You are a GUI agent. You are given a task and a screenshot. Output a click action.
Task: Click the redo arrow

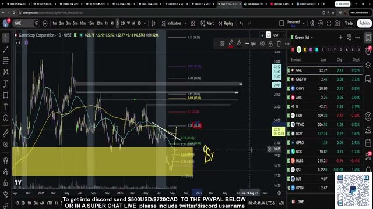click(249, 23)
